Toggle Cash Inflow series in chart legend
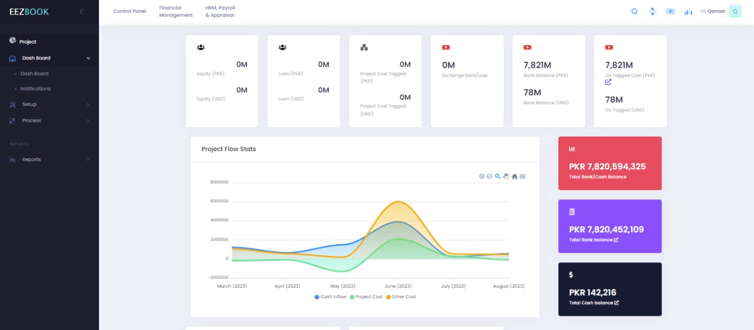Screen dimensions: 754x330 point(330,297)
